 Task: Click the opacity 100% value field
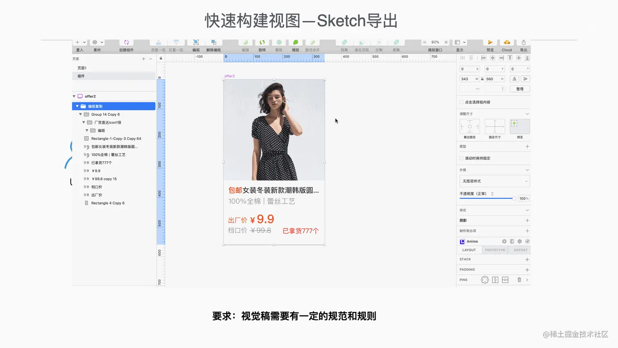524,198
